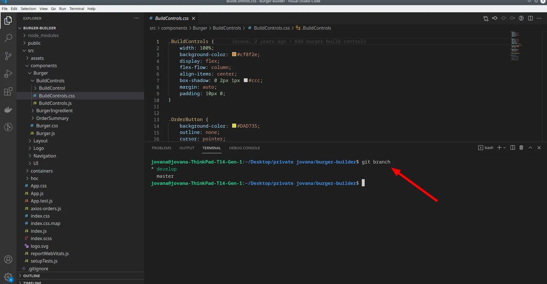Open the Manage gear menu
The image size is (547, 284).
(x=8, y=277)
